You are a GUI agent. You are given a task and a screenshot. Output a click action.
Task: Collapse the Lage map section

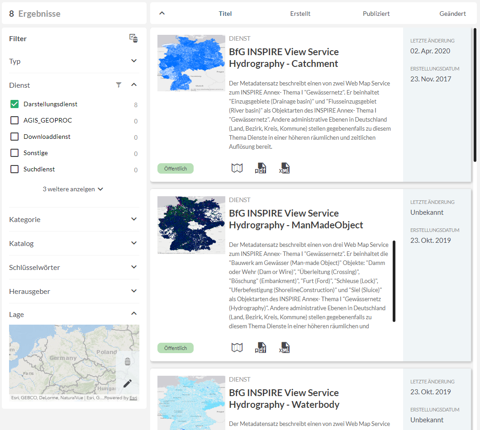click(134, 313)
